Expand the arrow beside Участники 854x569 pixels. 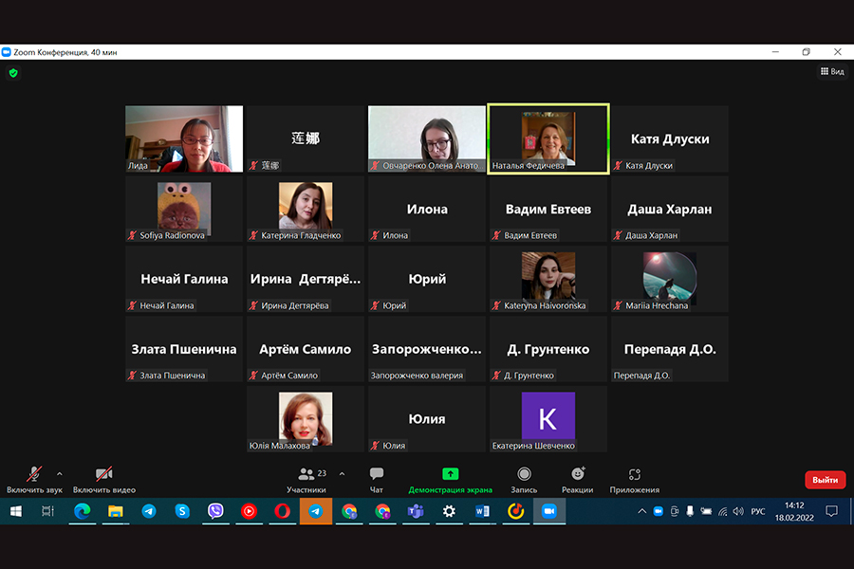point(342,473)
